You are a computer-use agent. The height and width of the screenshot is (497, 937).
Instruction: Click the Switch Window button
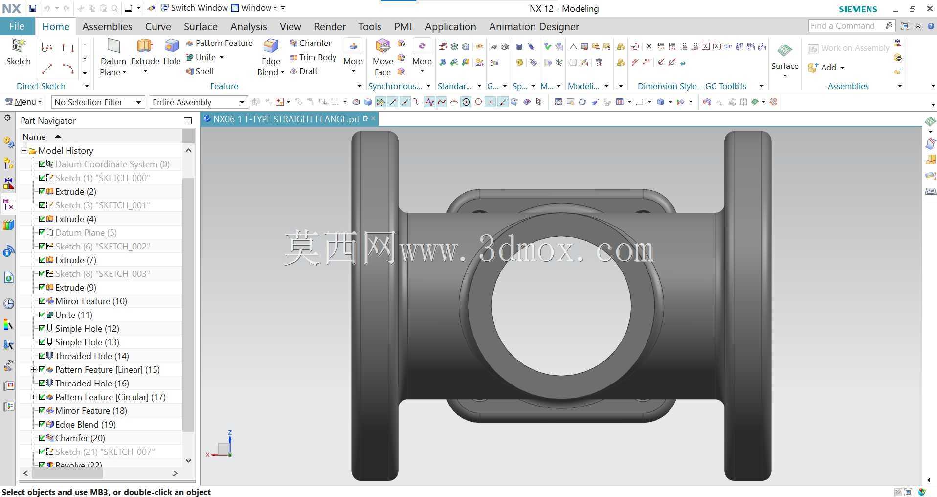pyautogui.click(x=194, y=8)
